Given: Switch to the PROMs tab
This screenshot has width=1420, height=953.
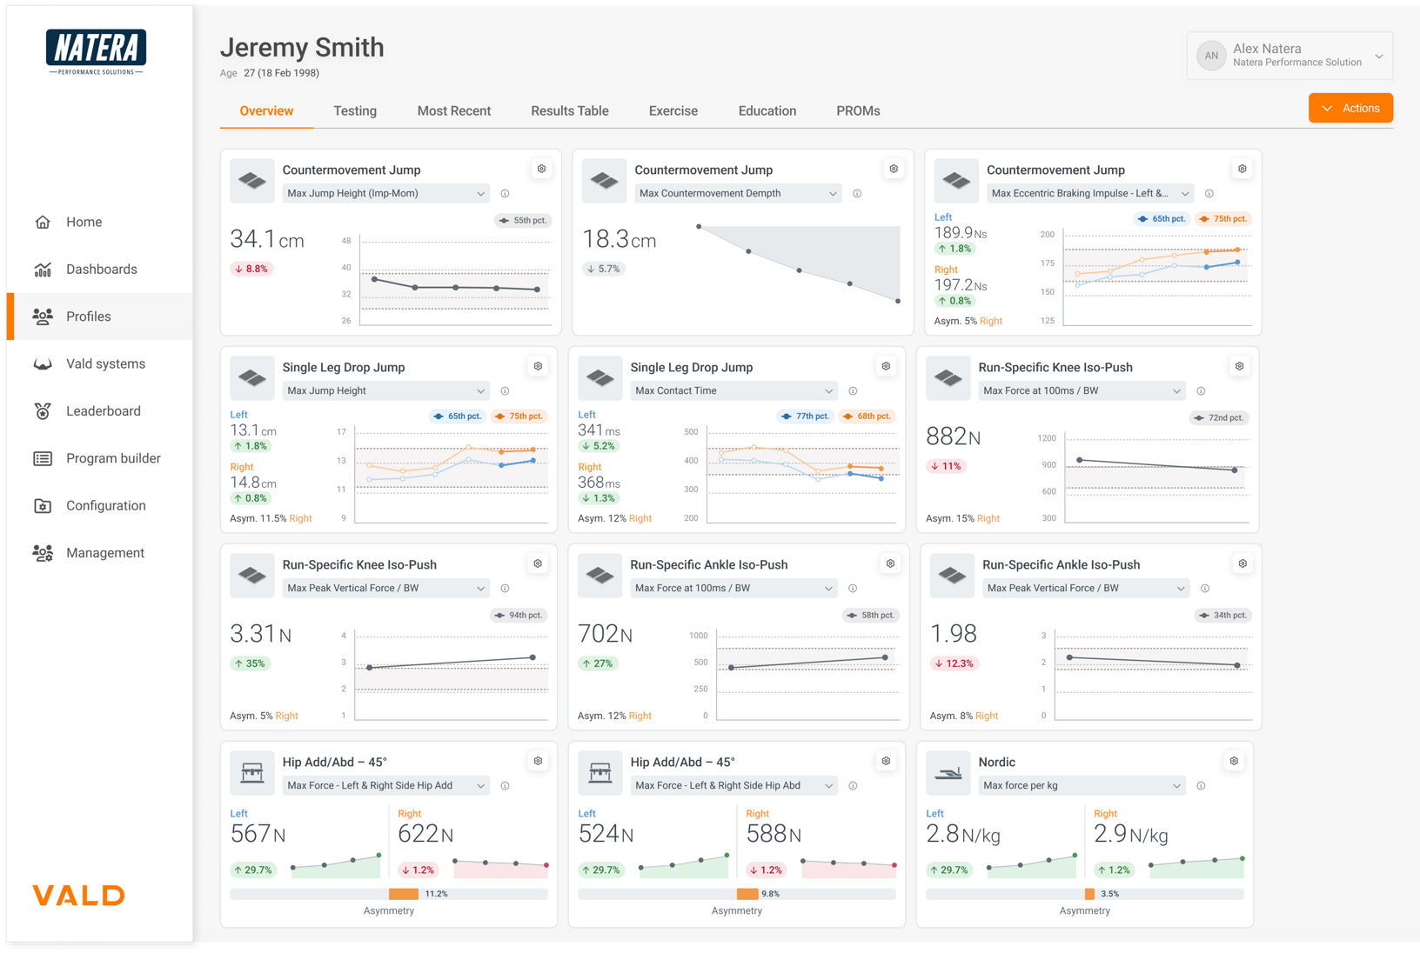Looking at the screenshot, I should tap(858, 111).
